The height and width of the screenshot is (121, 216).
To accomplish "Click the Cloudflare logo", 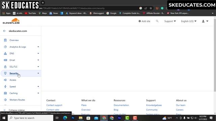I will point(11,21).
